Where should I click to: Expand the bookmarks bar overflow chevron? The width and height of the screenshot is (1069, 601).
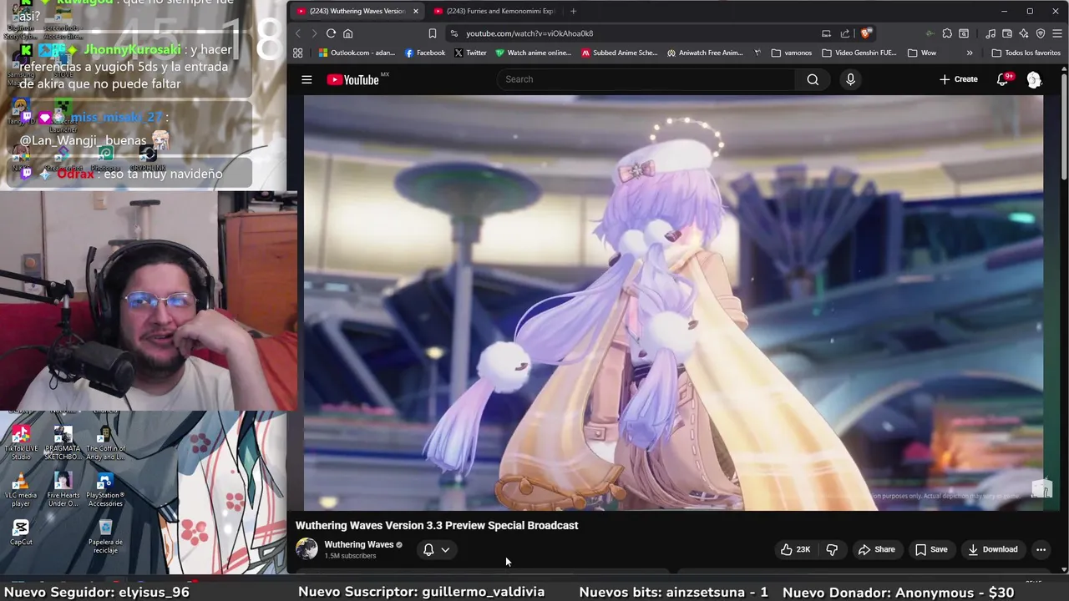969,53
